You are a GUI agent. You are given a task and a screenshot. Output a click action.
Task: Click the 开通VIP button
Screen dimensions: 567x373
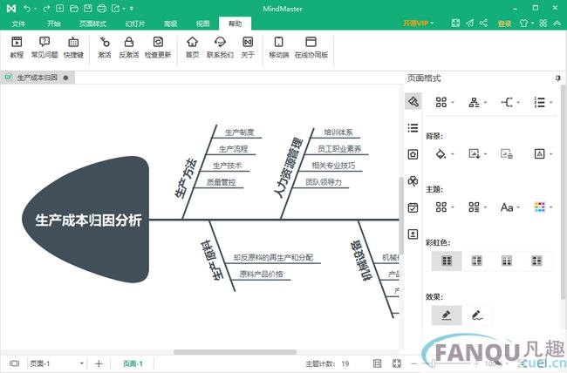(x=418, y=24)
